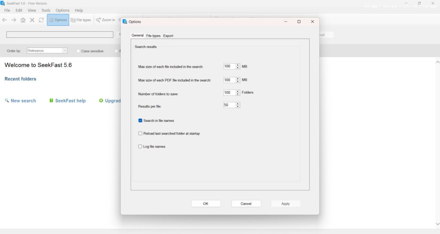The height and width of the screenshot is (234, 440).
Task: Enable Reload last searched folder at startup
Action: tap(141, 133)
